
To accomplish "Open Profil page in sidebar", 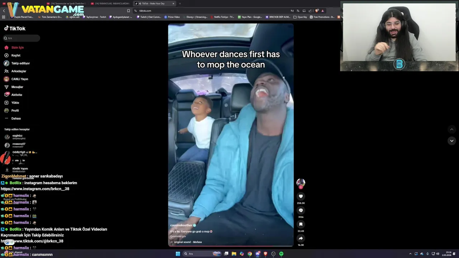I will click(x=11, y=110).
